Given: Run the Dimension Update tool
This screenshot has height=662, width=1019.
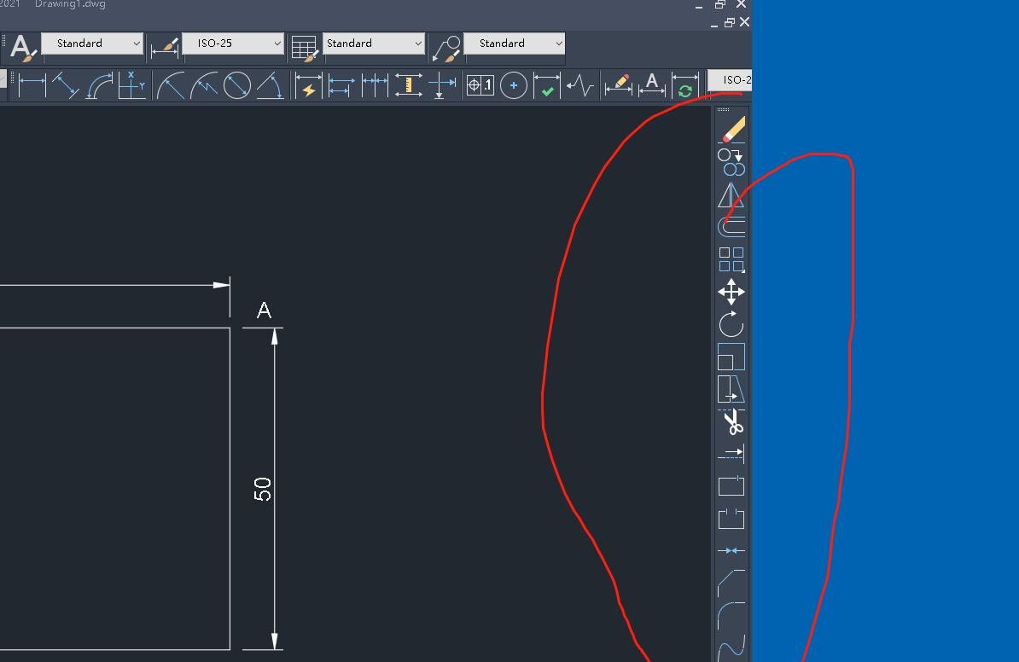Looking at the screenshot, I should (685, 85).
